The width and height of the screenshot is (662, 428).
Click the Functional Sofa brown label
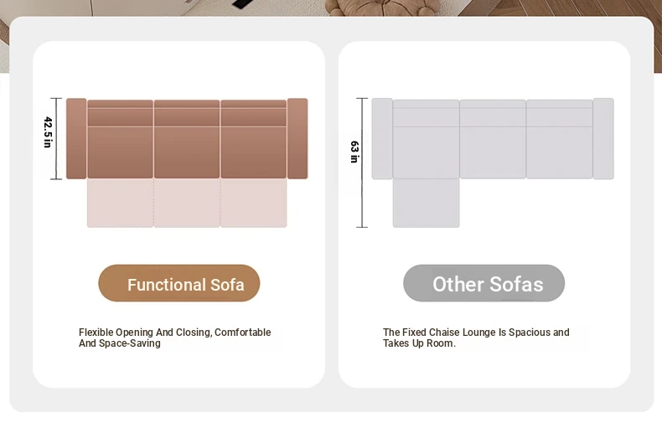(x=179, y=283)
